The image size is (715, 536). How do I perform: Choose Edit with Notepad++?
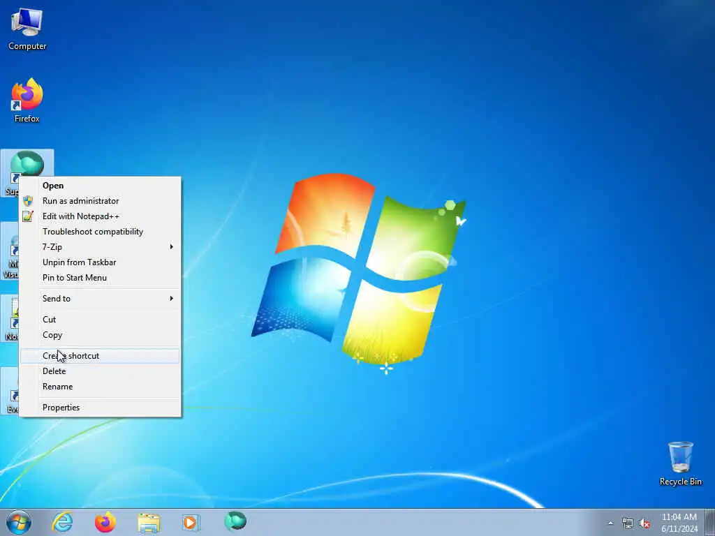point(100,216)
